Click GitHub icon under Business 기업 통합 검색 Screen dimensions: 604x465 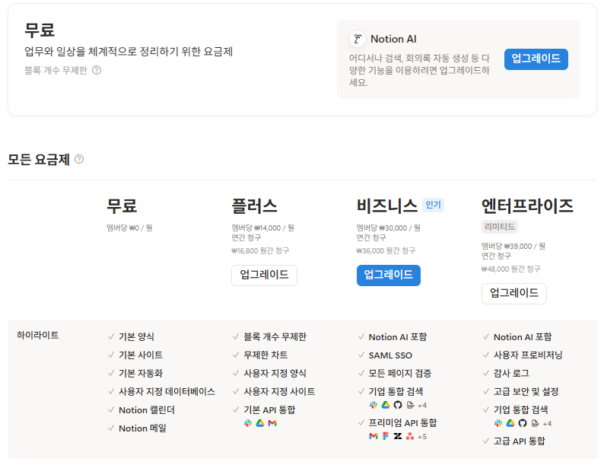[x=398, y=405]
